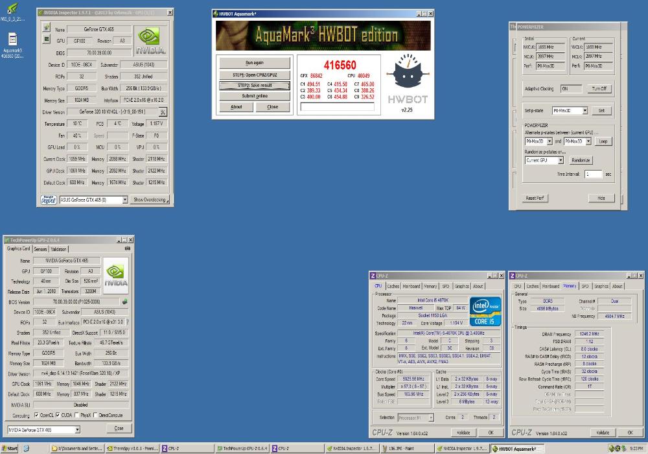Viewport: 648px width, 454px height.
Task: Open the first alternate p-states dropdown in Powermizer
Action: click(x=550, y=141)
